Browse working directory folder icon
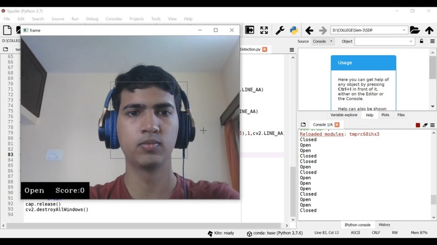This screenshot has height=245, width=437. point(415,30)
